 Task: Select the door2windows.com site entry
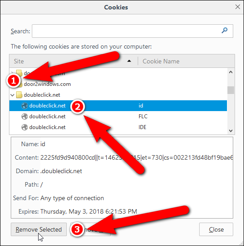[47, 84]
